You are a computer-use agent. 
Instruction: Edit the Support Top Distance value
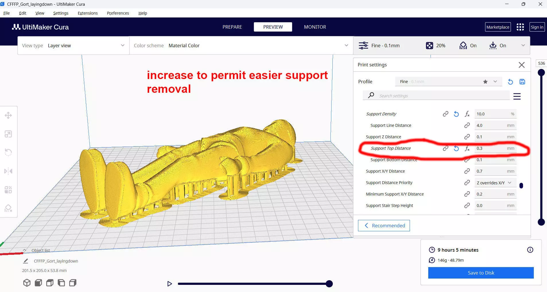pyautogui.click(x=495, y=148)
